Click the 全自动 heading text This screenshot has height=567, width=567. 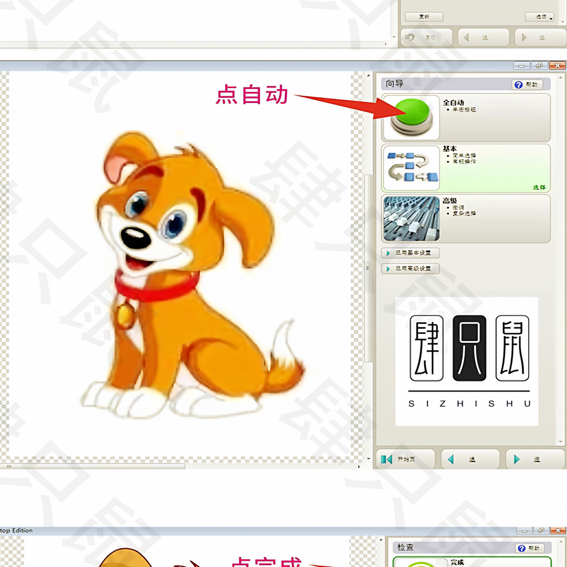tap(453, 102)
